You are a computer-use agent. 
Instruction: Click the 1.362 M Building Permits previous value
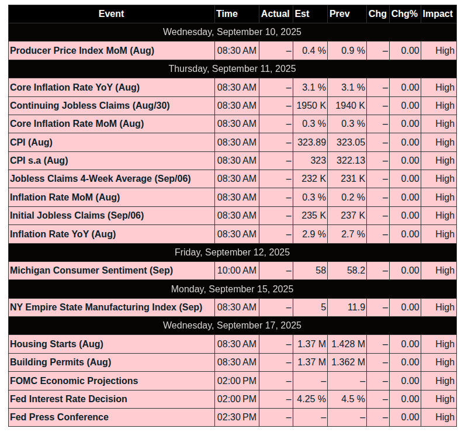click(347, 362)
